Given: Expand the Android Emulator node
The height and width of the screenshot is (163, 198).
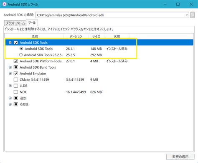Looking at the screenshot, I should point(10,73).
